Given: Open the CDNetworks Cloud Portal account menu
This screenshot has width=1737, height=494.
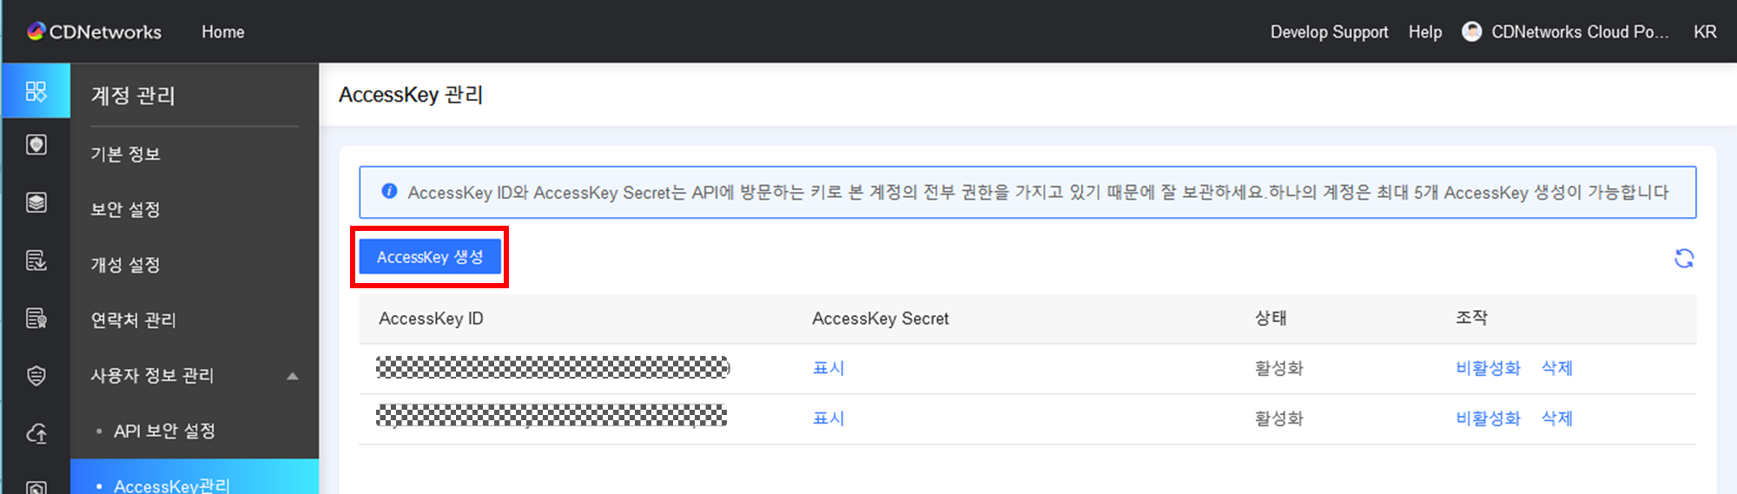Looking at the screenshot, I should (x=1566, y=32).
